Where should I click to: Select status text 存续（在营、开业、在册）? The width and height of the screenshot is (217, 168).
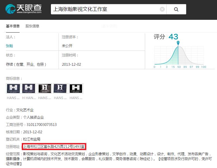[26, 64]
